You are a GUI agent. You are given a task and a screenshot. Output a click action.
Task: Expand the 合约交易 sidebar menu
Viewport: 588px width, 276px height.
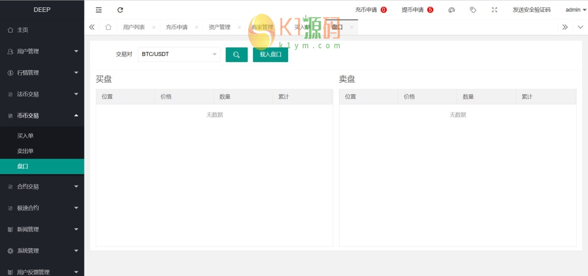tap(42, 186)
